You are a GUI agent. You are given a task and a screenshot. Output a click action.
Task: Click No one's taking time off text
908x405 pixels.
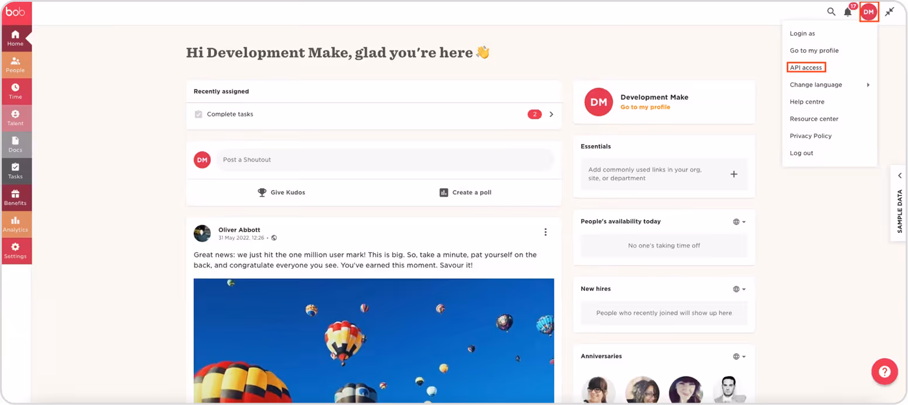664,246
